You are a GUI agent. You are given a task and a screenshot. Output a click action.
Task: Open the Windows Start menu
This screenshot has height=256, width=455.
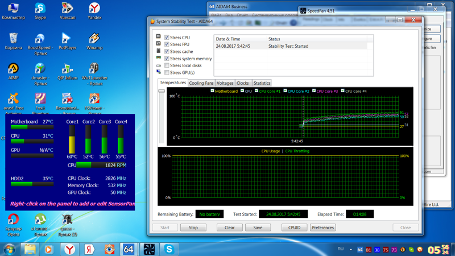9,249
